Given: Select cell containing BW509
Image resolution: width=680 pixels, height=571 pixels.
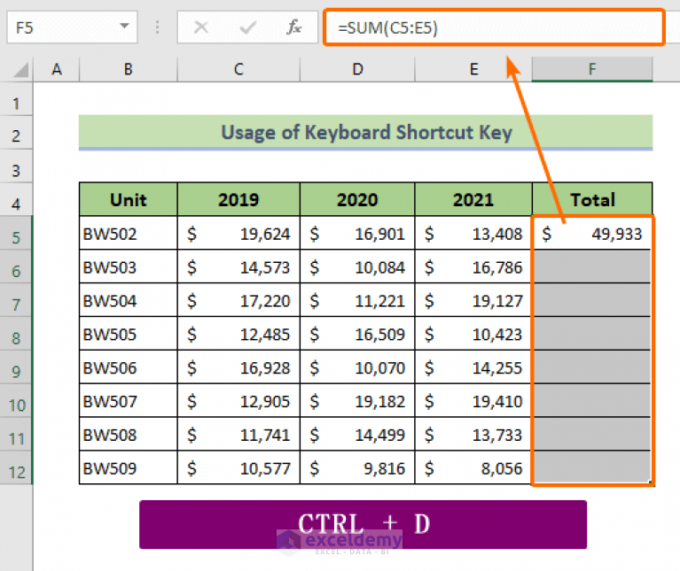Looking at the screenshot, I should (x=129, y=467).
